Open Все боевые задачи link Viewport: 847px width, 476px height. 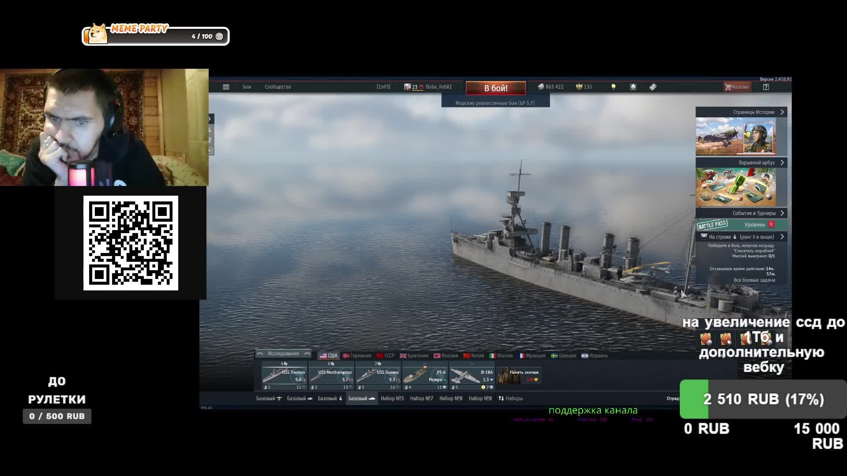click(754, 280)
